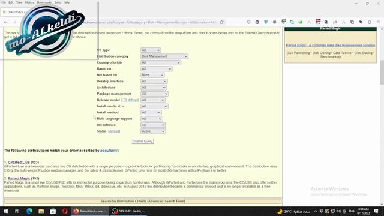This screenshot has height=216, width=384.
Task: Click the red striped extension icon
Action: click(318, 22)
